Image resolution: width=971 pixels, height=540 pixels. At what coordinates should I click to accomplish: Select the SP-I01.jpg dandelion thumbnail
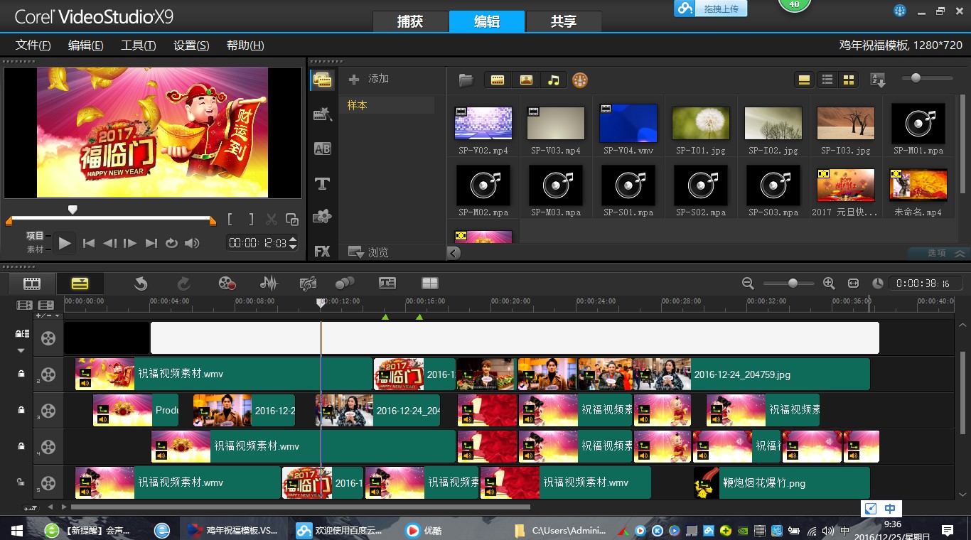(700, 124)
